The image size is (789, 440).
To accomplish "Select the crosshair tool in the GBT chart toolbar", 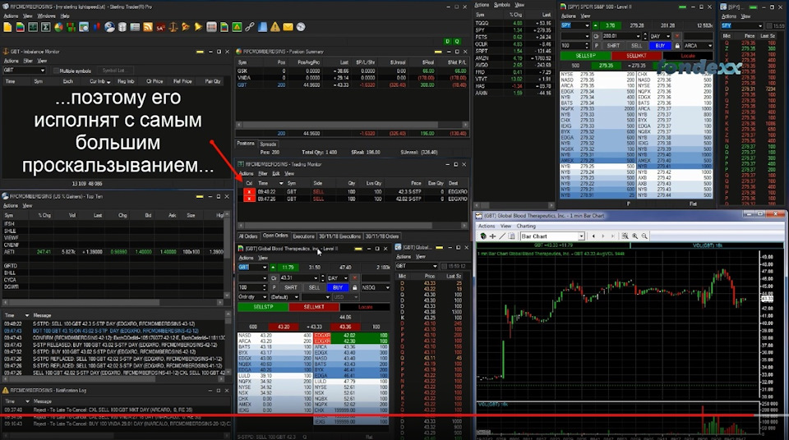I will pos(492,236).
